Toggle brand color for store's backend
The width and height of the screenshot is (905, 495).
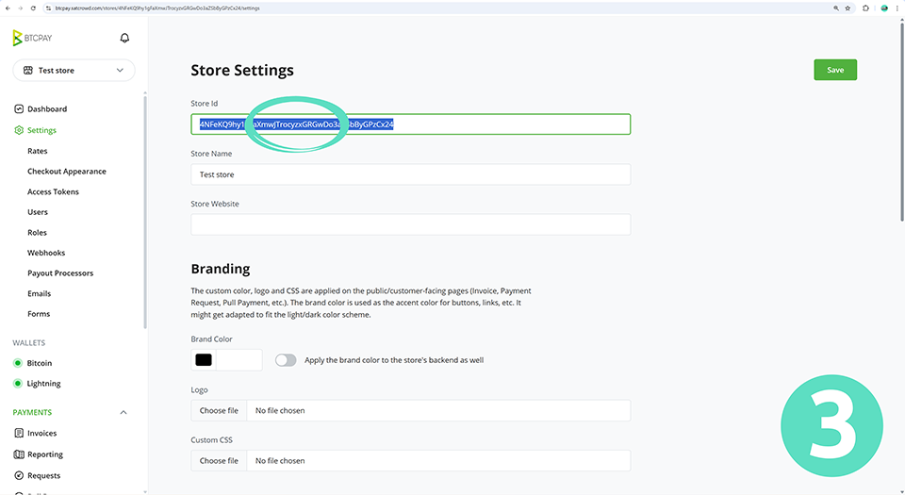coord(286,360)
